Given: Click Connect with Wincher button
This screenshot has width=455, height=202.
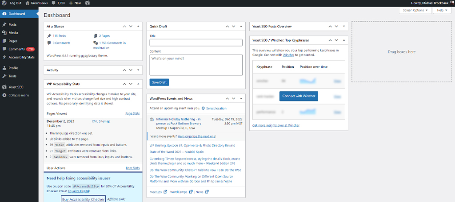Looking at the screenshot, I should (299, 96).
